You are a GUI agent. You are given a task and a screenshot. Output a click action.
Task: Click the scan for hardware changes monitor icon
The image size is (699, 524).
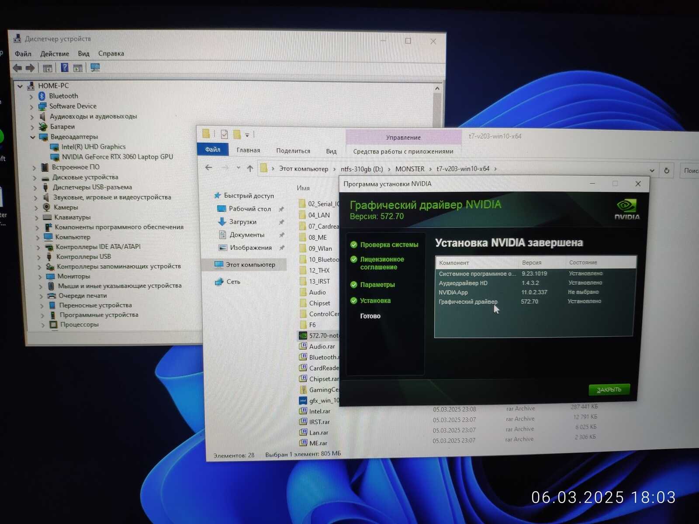click(95, 68)
